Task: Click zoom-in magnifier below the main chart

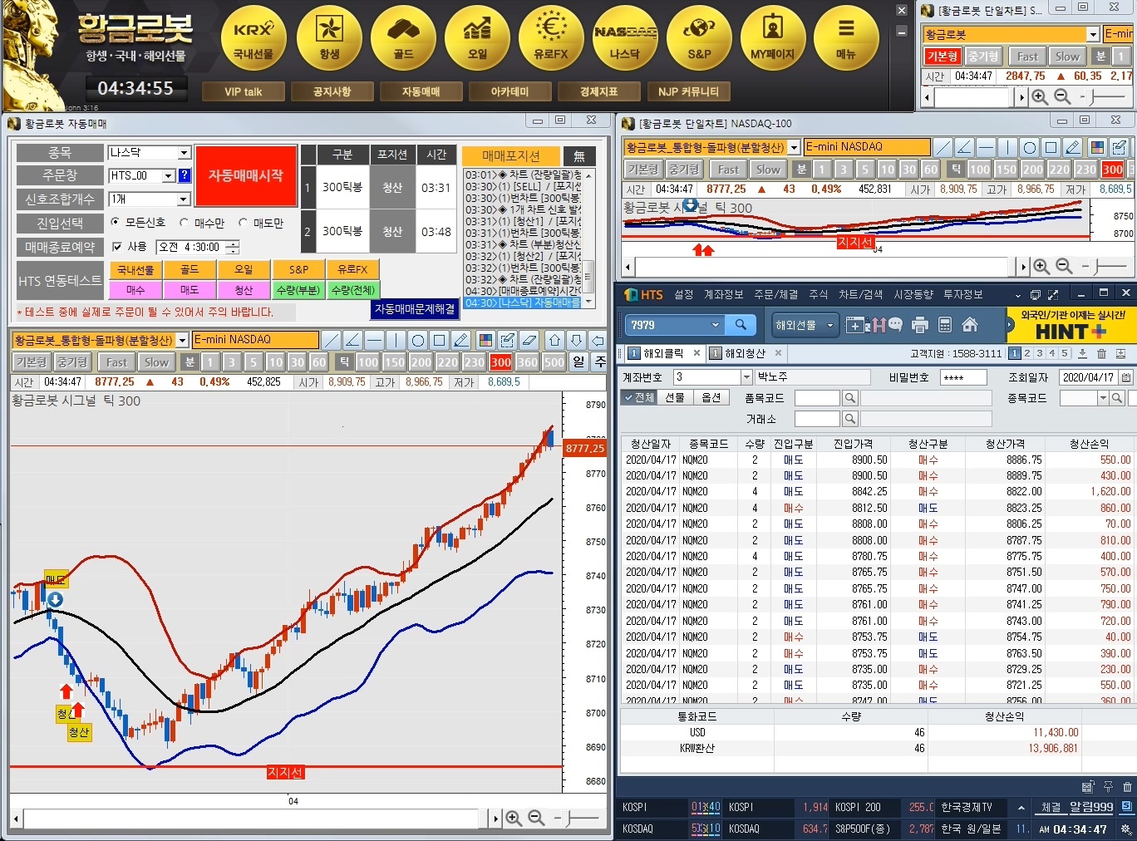Action: coord(514,819)
